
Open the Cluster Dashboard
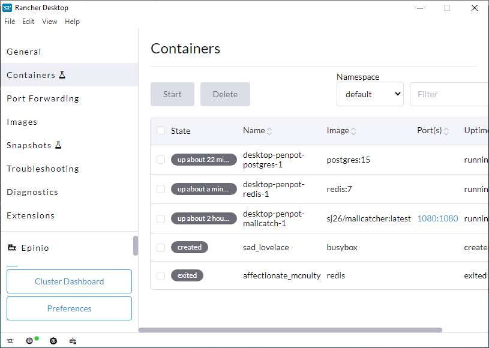[69, 281]
